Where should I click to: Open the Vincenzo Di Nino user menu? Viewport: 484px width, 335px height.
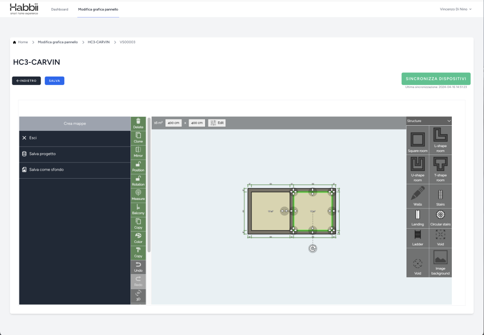click(456, 9)
